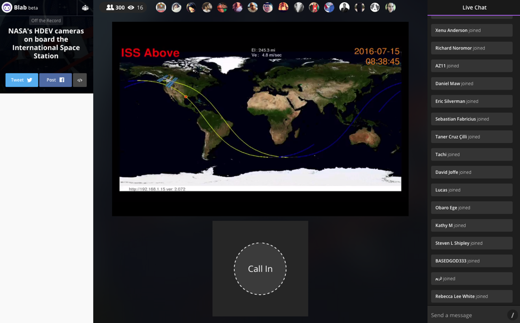Click "Sebastian Fabricius joined" chat entry
520x323 pixels.
[x=471, y=119]
